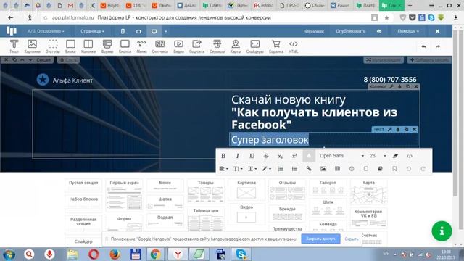The image size is (464, 261).
Task: Open the text color picker
Action: pyautogui.click(x=309, y=156)
